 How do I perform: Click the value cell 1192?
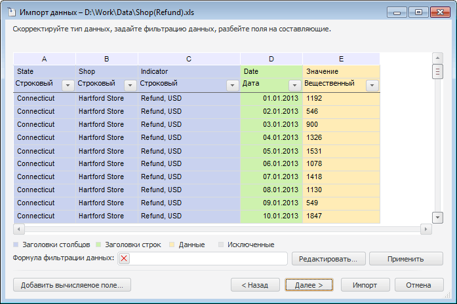(x=342, y=99)
